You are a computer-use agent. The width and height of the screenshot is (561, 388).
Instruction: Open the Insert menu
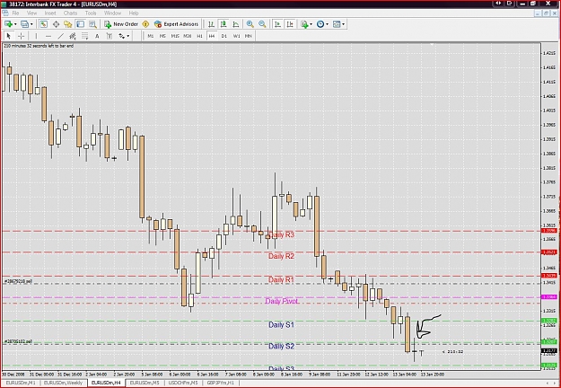[50, 13]
